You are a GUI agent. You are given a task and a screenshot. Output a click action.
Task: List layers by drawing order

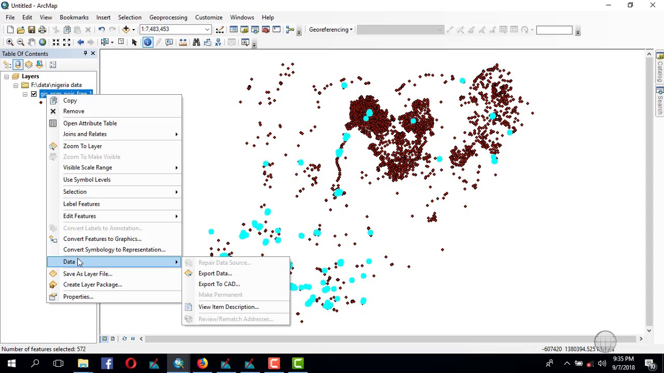click(x=7, y=64)
